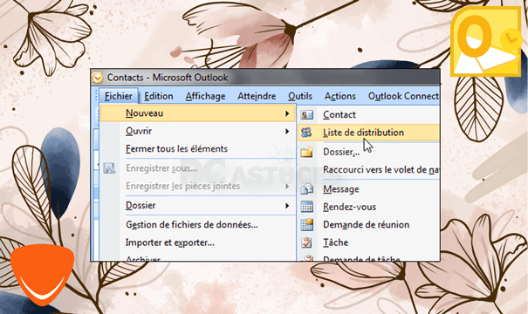Viewport: 528px width, 314px height.
Task: Open the Affichage menu
Action: [x=205, y=96]
